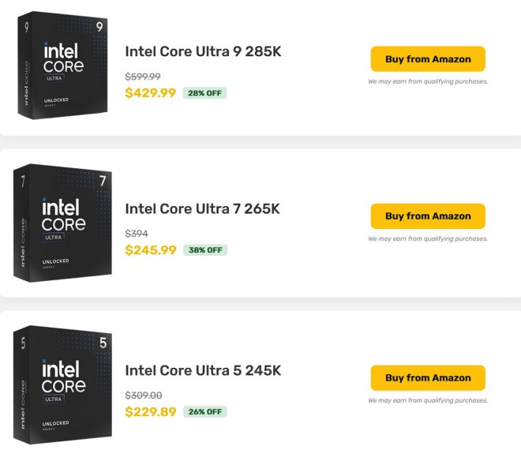The image size is (521, 454).
Task: Click the Intel Core Ultra 7 box image
Action: pos(62,223)
